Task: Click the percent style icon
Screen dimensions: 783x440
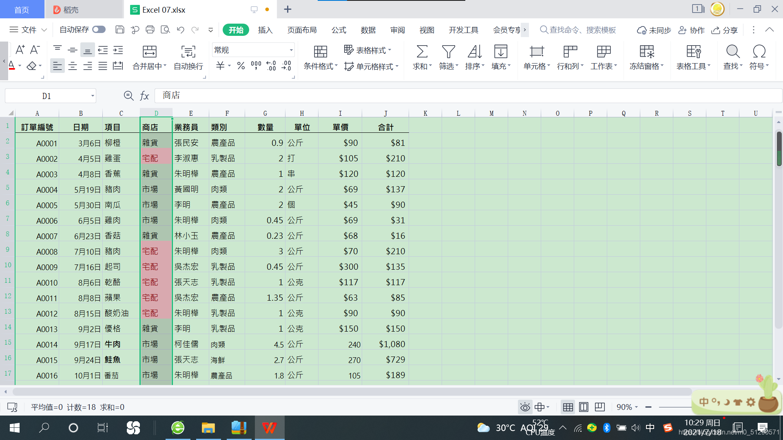Action: [241, 66]
